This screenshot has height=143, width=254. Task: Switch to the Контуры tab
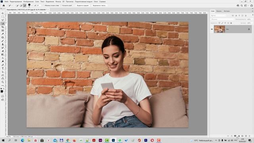point(227,11)
